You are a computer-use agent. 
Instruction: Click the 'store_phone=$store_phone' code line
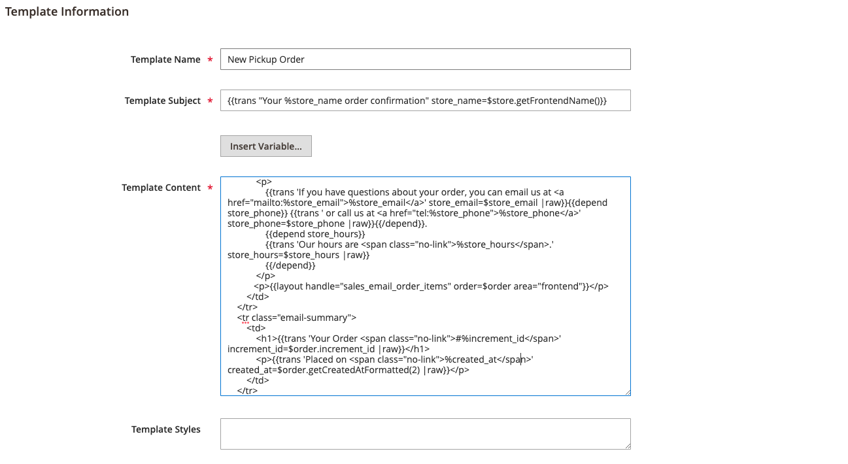(328, 224)
